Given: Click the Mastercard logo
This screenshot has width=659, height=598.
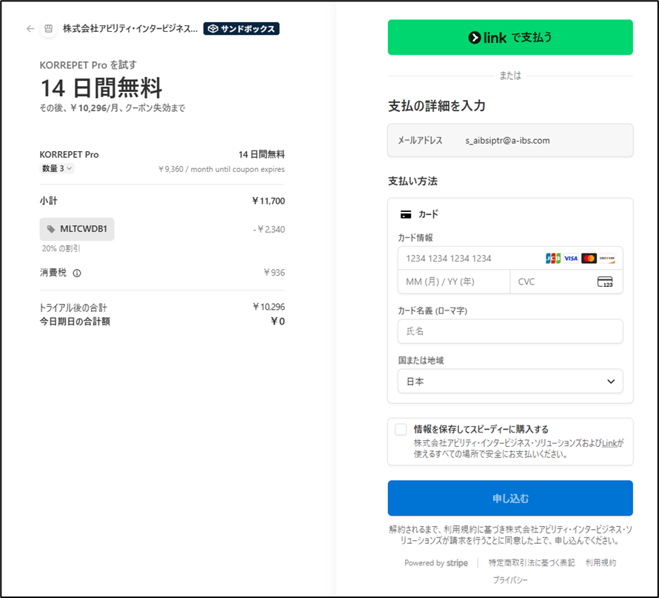Looking at the screenshot, I should [x=589, y=258].
